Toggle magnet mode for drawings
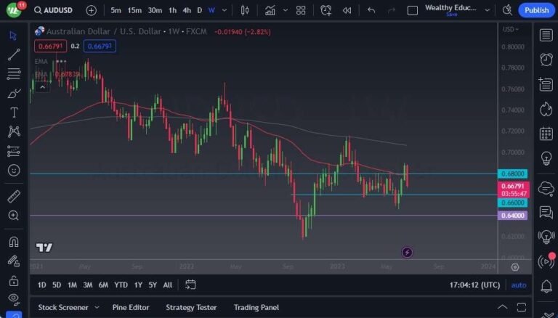This screenshot has height=318, width=558. point(14,242)
